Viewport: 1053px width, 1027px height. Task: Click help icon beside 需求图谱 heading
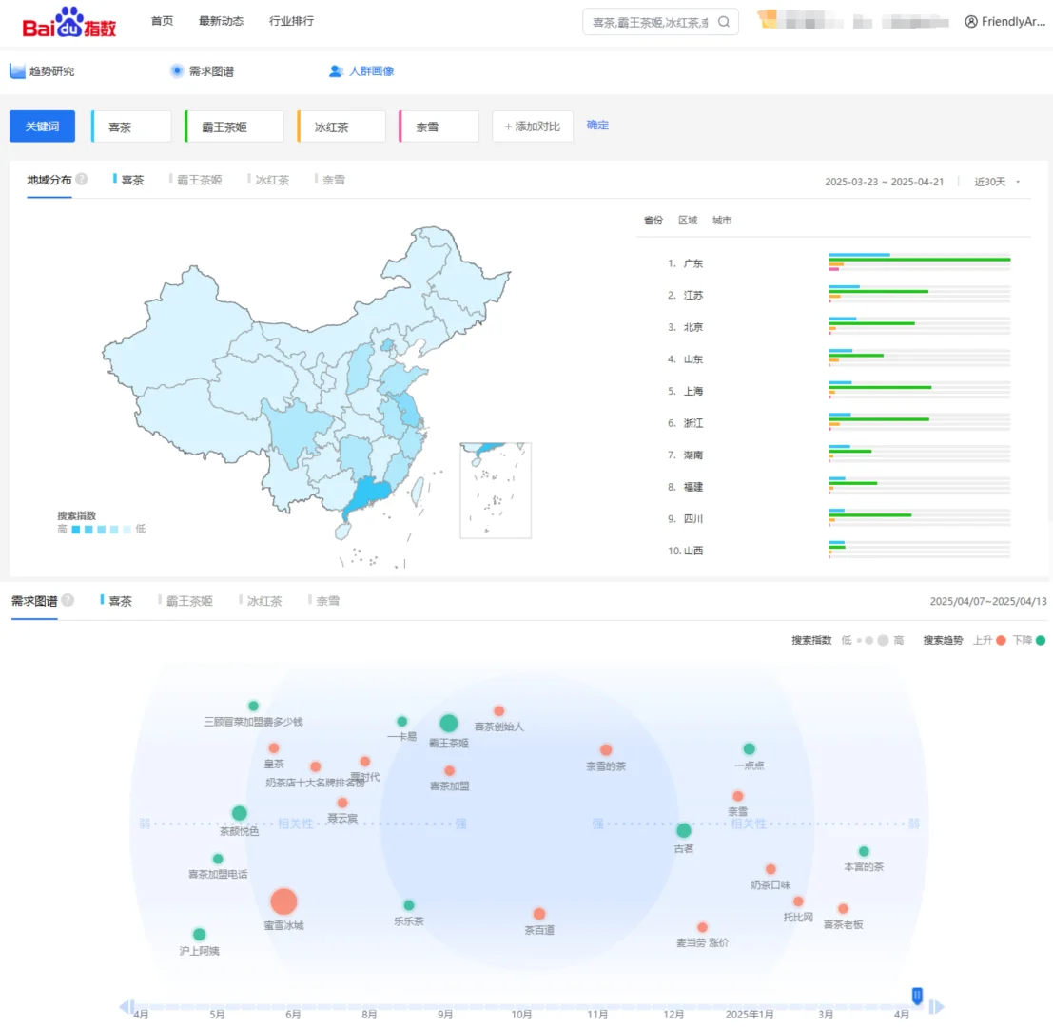coord(68,600)
